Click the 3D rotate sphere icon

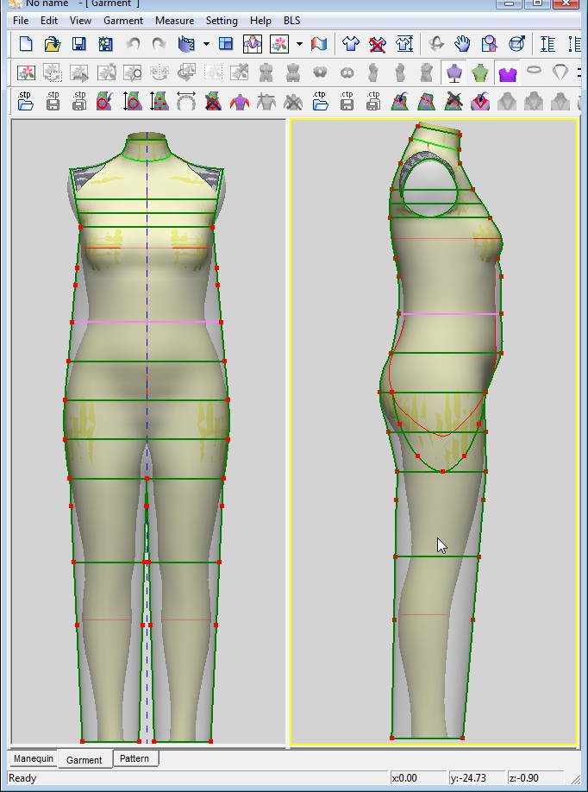[516, 44]
